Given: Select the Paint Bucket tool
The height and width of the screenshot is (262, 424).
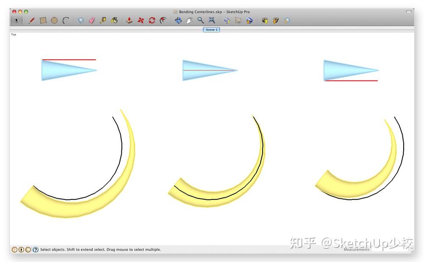Looking at the screenshot, I should coord(114,20).
